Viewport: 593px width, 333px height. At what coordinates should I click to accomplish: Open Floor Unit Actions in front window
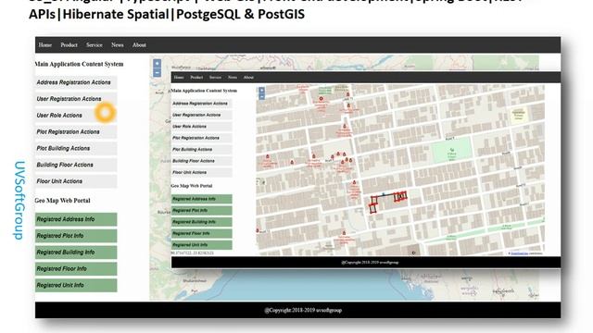(x=202, y=173)
